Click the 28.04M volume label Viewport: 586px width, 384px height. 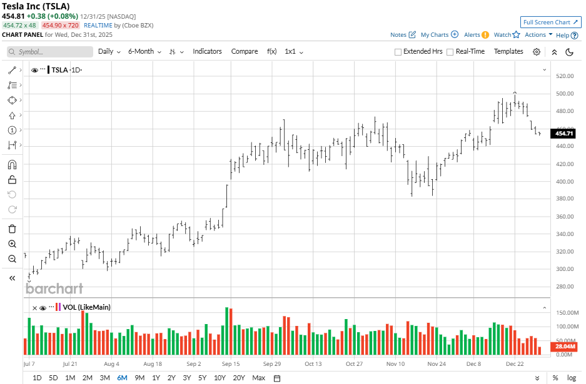tap(564, 347)
